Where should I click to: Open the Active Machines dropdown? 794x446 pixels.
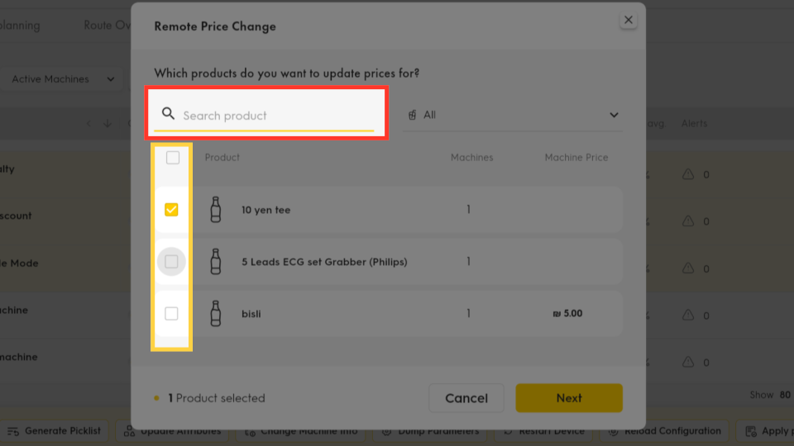(x=62, y=79)
